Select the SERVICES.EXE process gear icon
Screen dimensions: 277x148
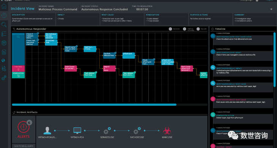click(x=107, y=131)
